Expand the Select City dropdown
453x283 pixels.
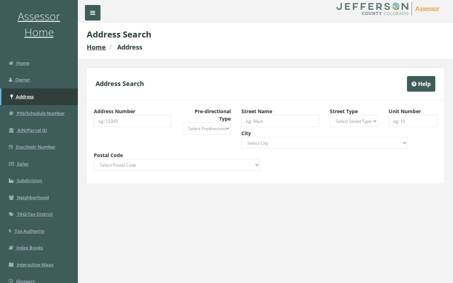325,143
